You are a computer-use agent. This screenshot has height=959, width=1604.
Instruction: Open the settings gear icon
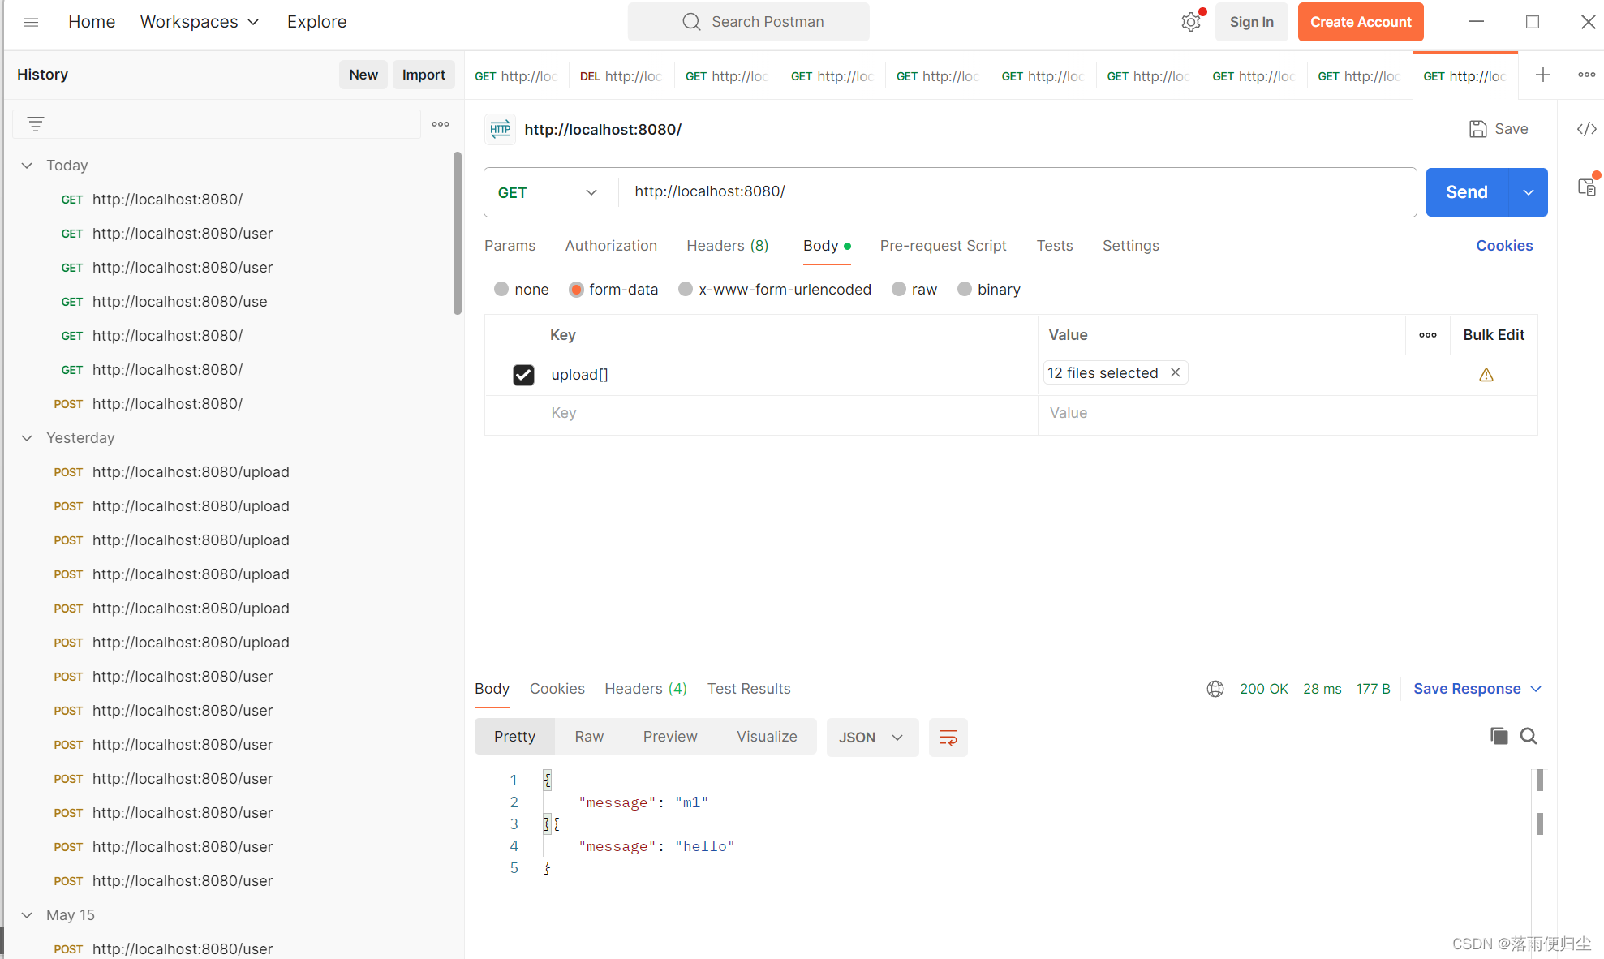coord(1190,22)
